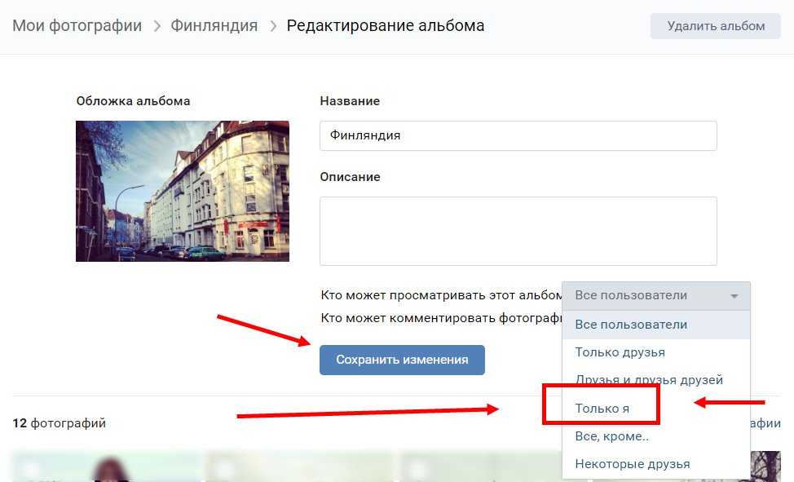
Task: Click the Удалить альбом button
Action: pyautogui.click(x=716, y=26)
